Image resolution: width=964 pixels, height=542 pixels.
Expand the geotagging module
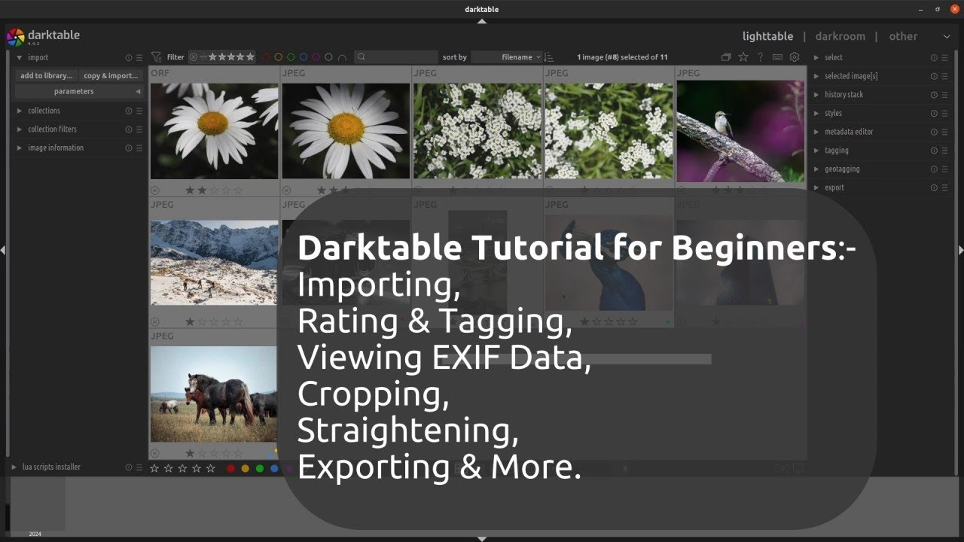[x=816, y=169]
